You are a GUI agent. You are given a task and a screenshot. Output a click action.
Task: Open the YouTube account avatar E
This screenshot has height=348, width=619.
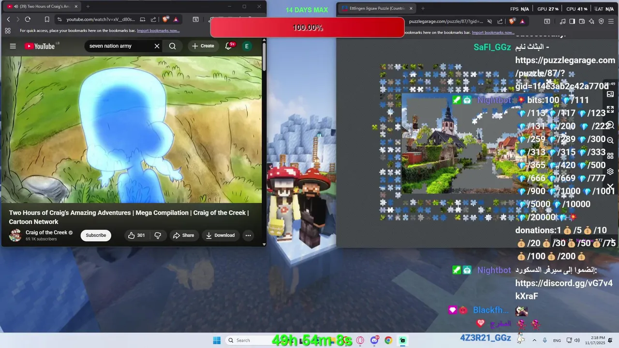[x=247, y=46]
